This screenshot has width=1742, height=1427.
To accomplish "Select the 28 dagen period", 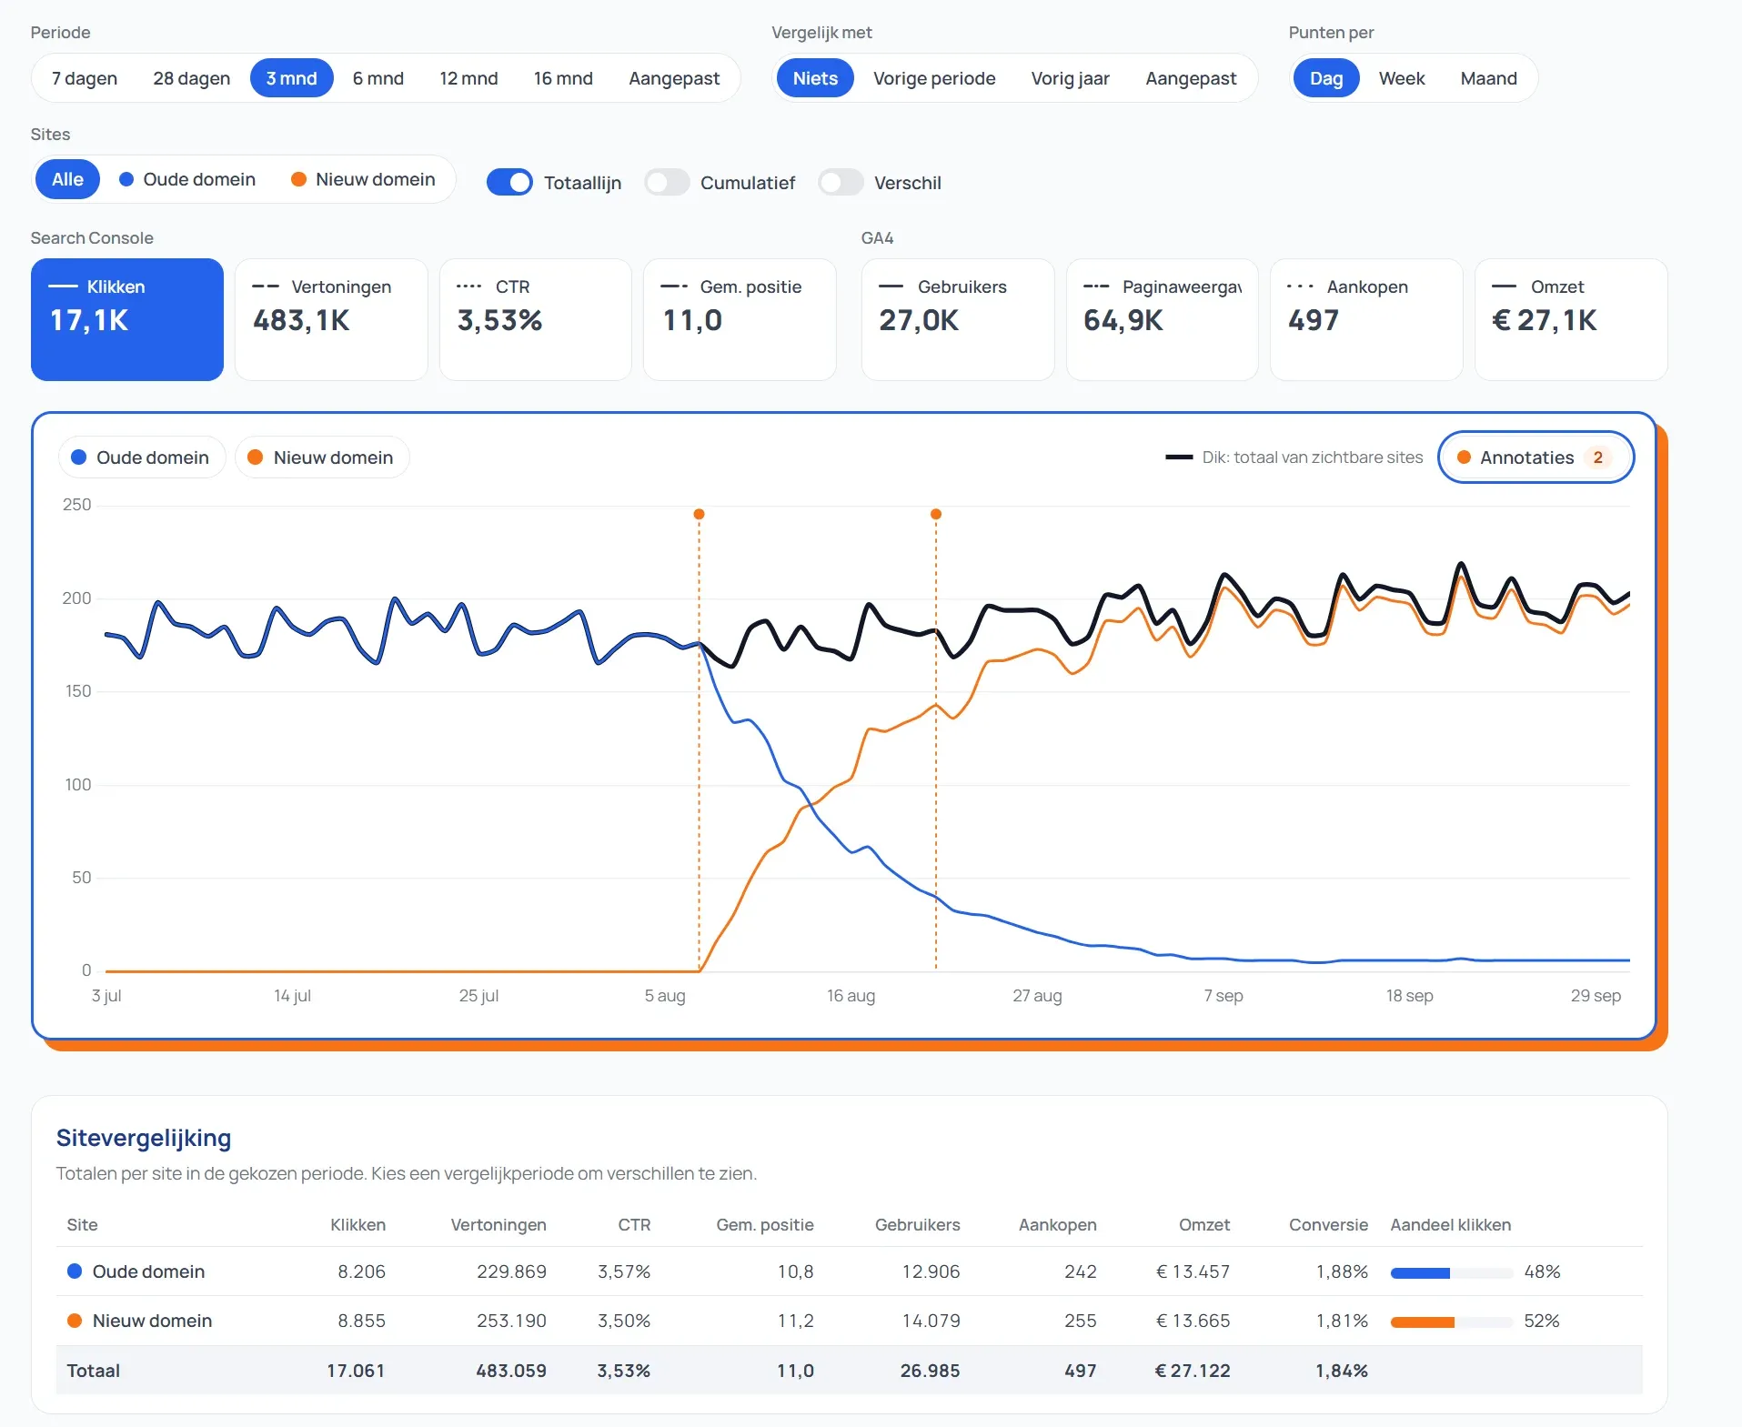I will click(192, 78).
